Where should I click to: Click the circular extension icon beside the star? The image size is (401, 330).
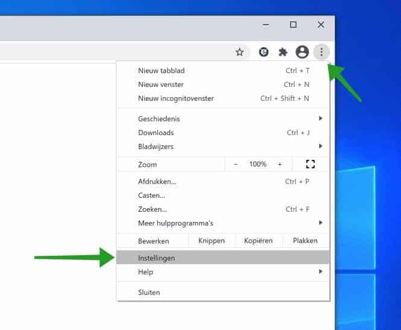[264, 52]
